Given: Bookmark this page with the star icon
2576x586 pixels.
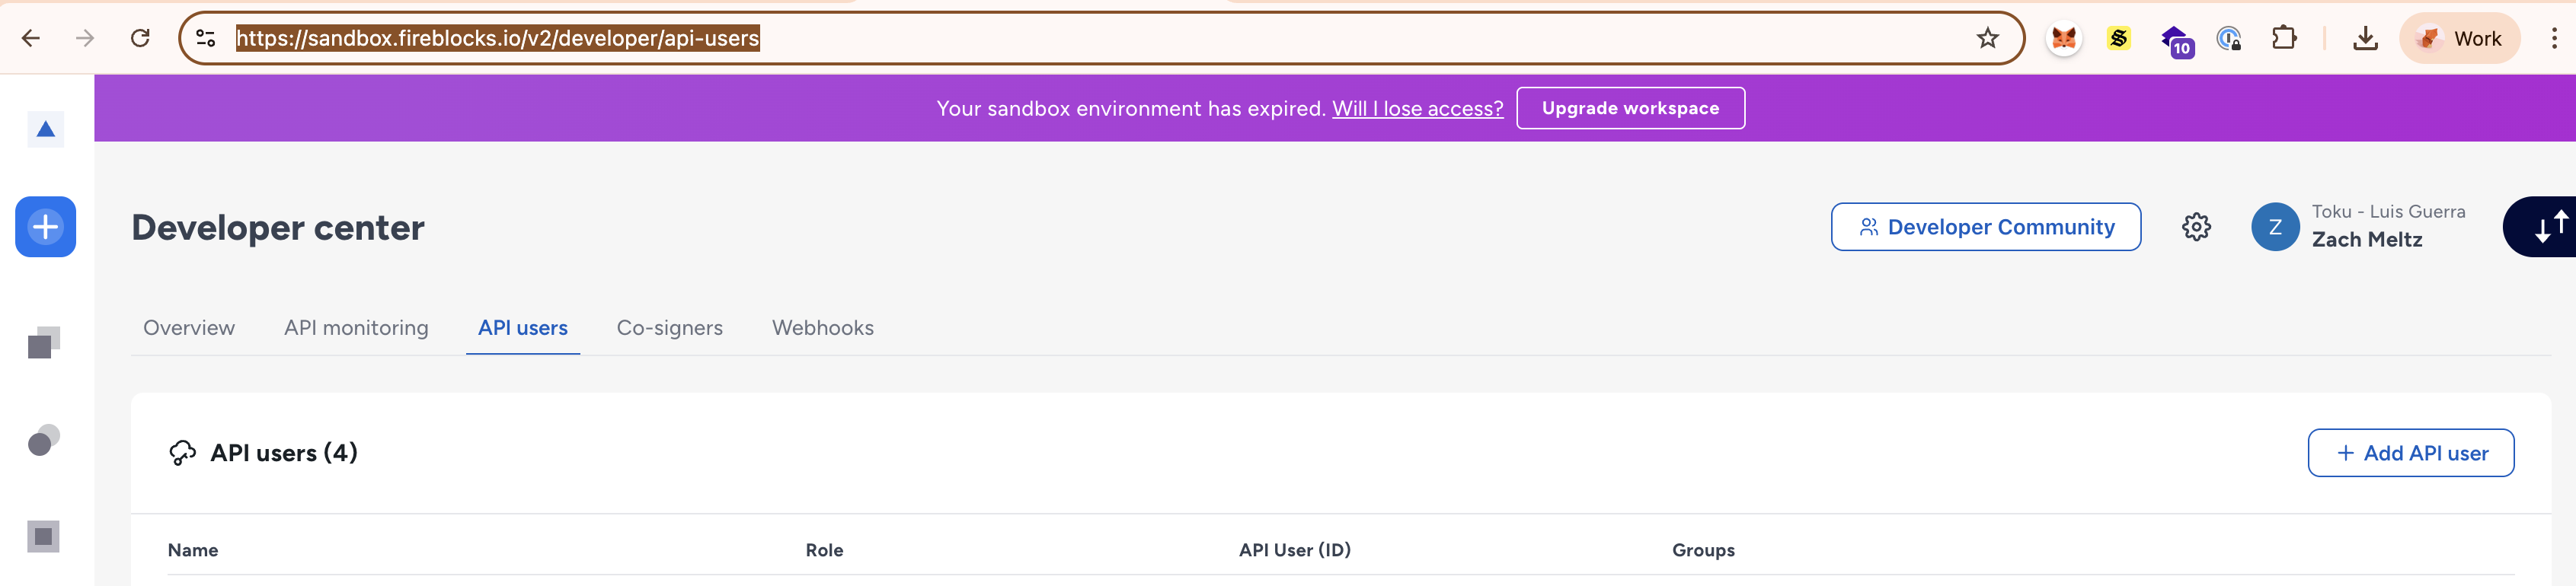Looking at the screenshot, I should point(1987,38).
